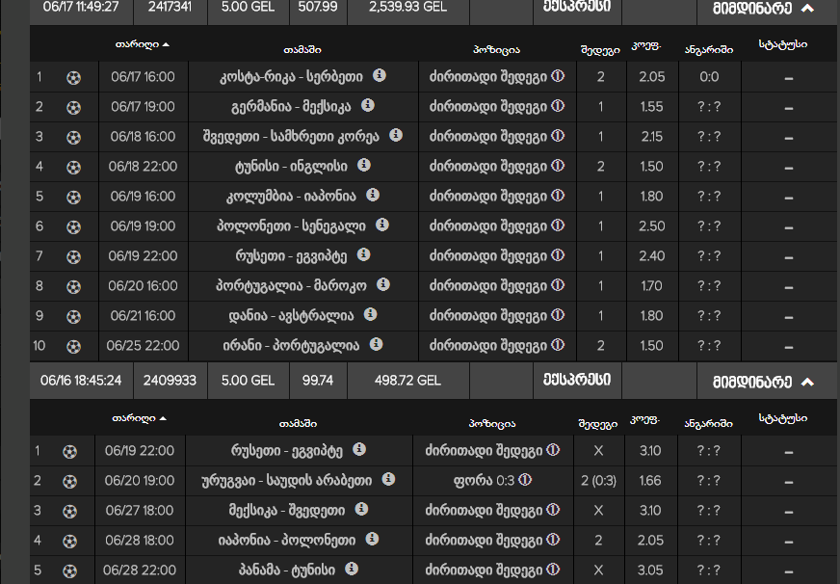The height and width of the screenshot is (584, 840).
Task: Click info icon beside პოლონეთი - სენეგალი match
Action: (x=382, y=226)
